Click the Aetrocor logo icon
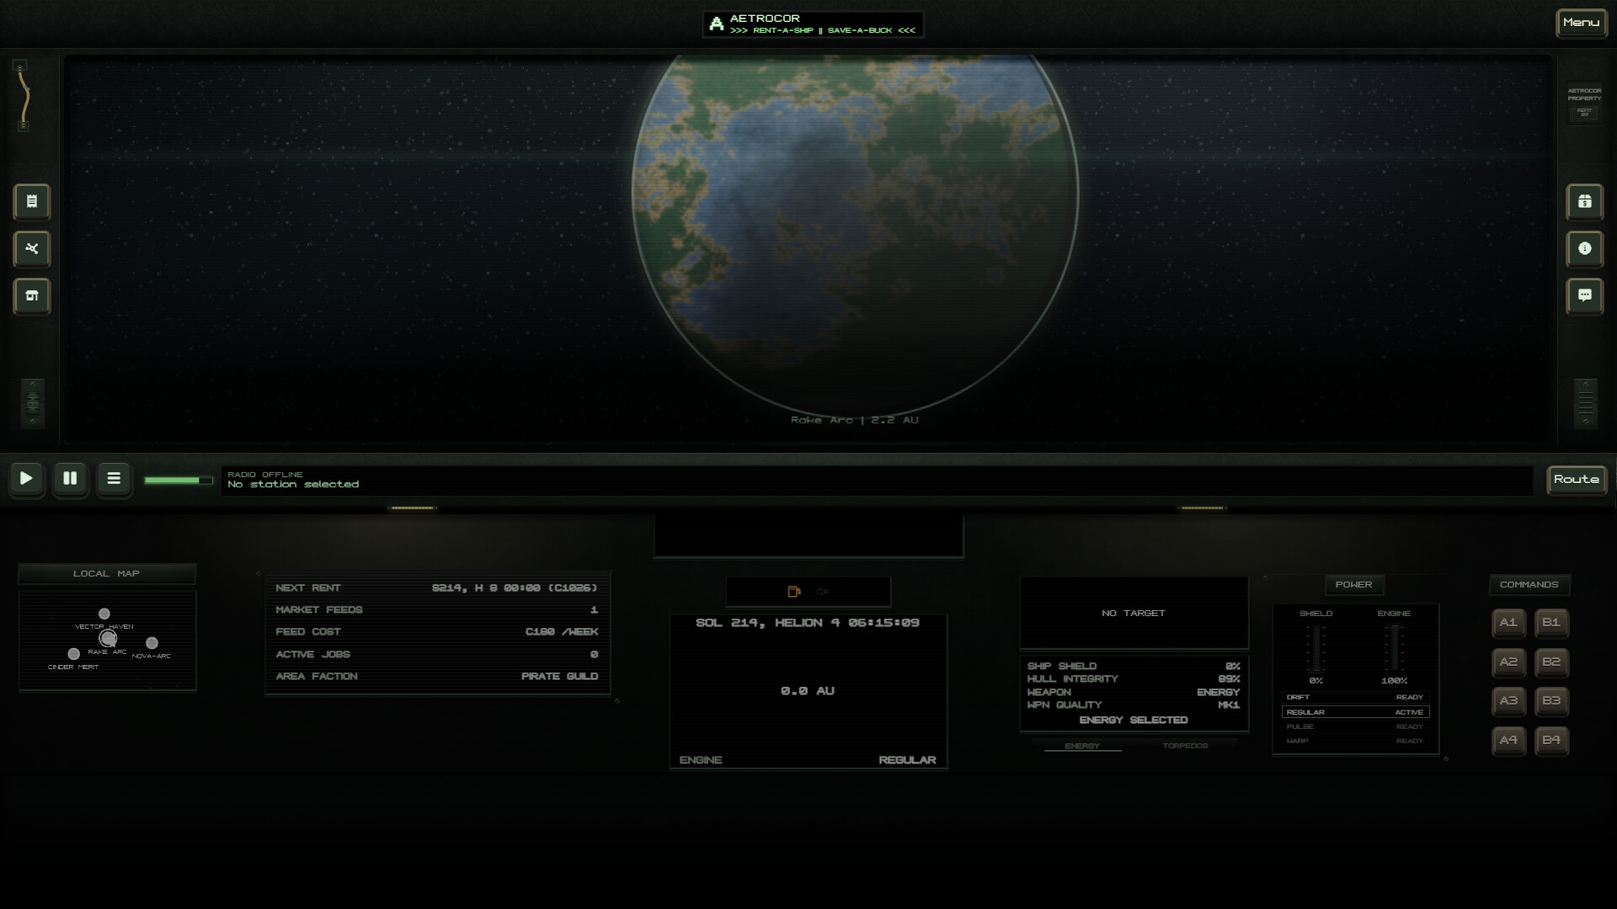The width and height of the screenshot is (1617, 909). click(717, 24)
